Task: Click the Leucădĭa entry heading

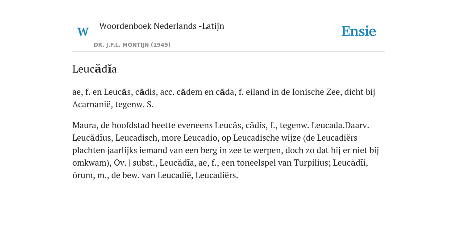Action: click(x=95, y=69)
